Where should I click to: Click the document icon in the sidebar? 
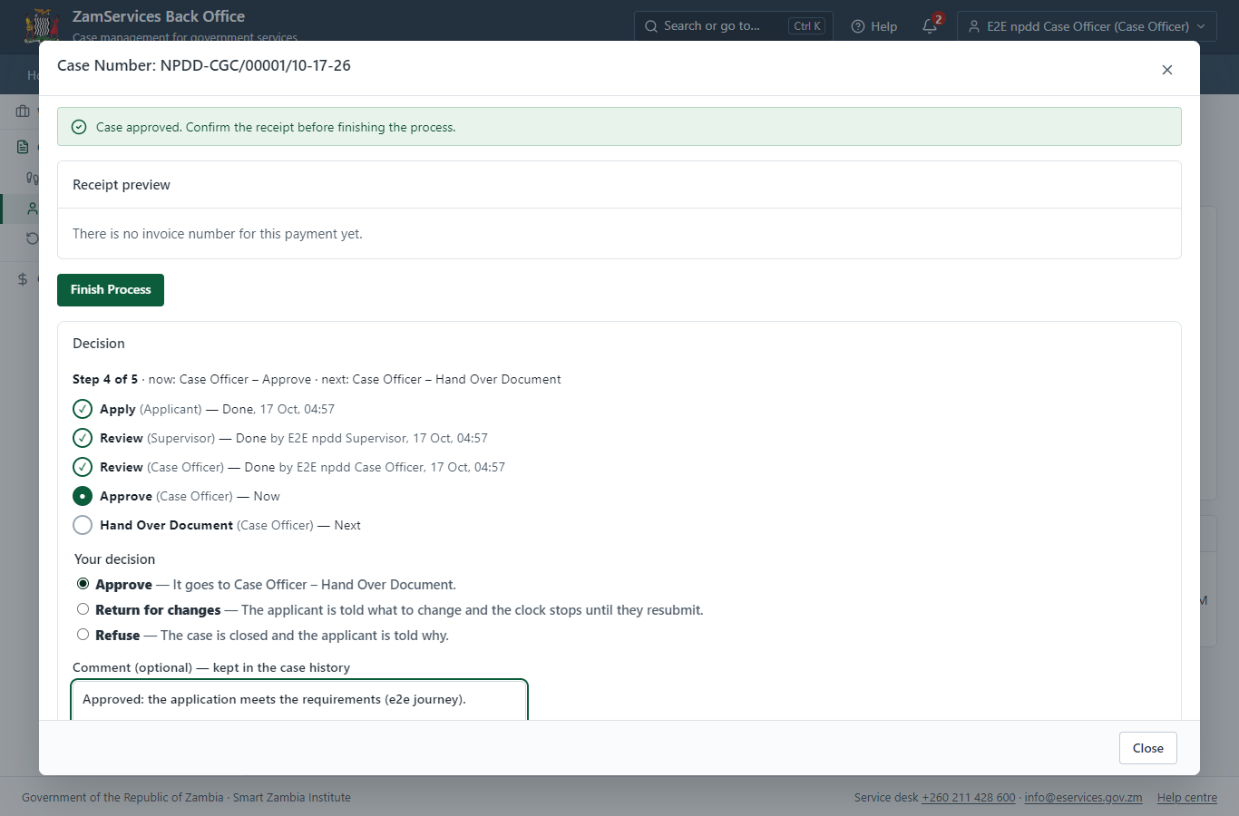tap(23, 147)
